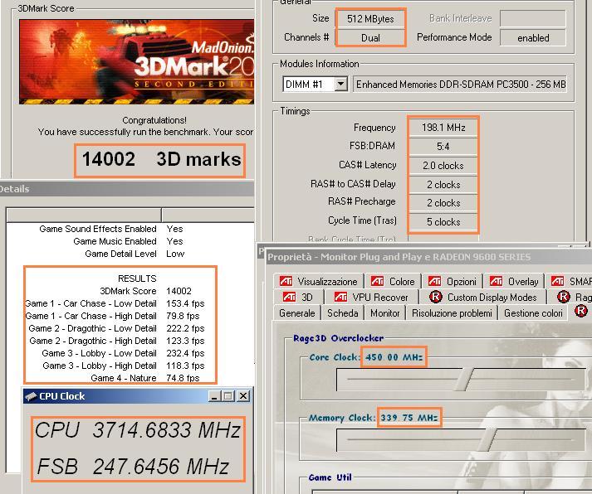Click CPU Clock window chip icon

point(31,396)
